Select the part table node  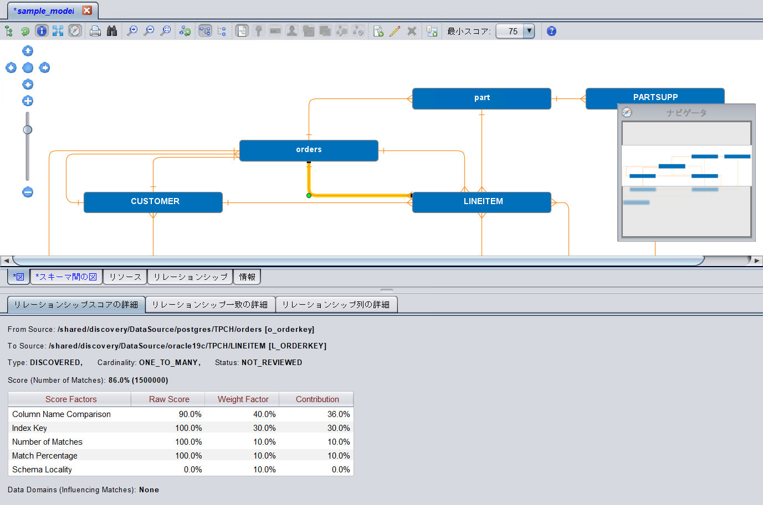[x=482, y=98]
